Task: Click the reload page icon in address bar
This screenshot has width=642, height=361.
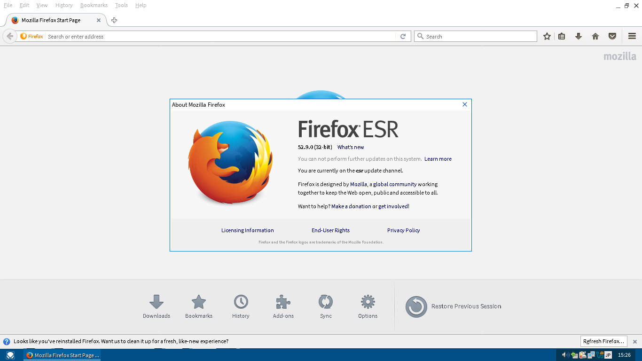Action: [403, 36]
